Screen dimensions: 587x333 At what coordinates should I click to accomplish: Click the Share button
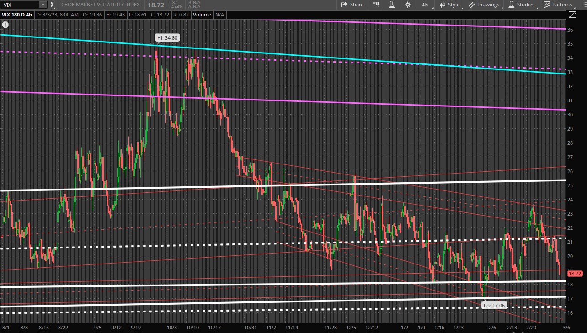(x=352, y=5)
